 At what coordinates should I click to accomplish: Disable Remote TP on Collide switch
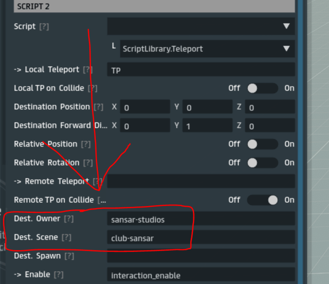[262, 200]
